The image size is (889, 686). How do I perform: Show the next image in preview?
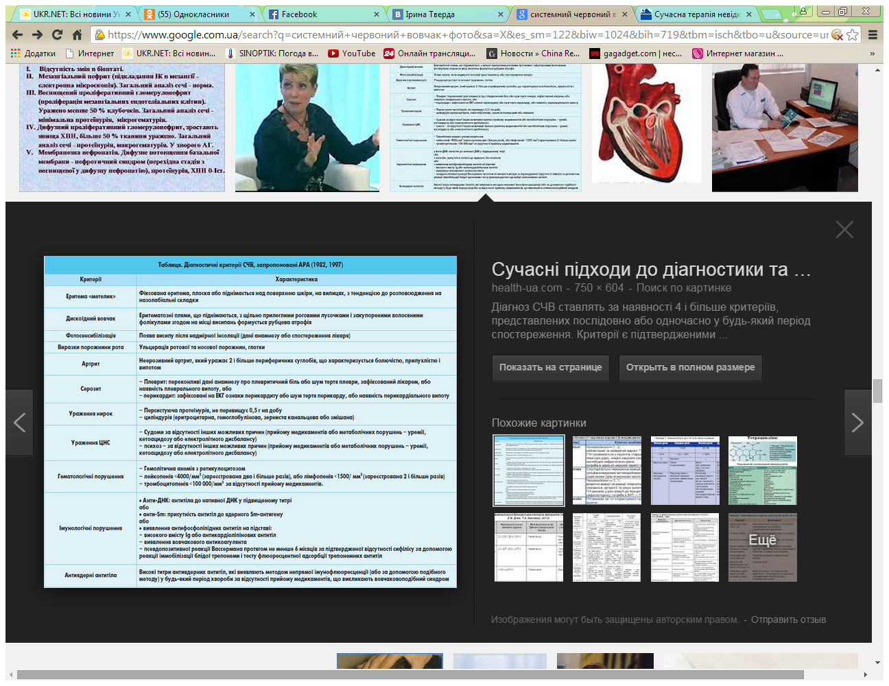coord(857,423)
